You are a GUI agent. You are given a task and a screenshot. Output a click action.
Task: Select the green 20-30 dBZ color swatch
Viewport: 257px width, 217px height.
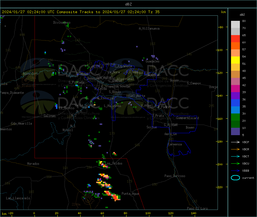(x=235, y=117)
